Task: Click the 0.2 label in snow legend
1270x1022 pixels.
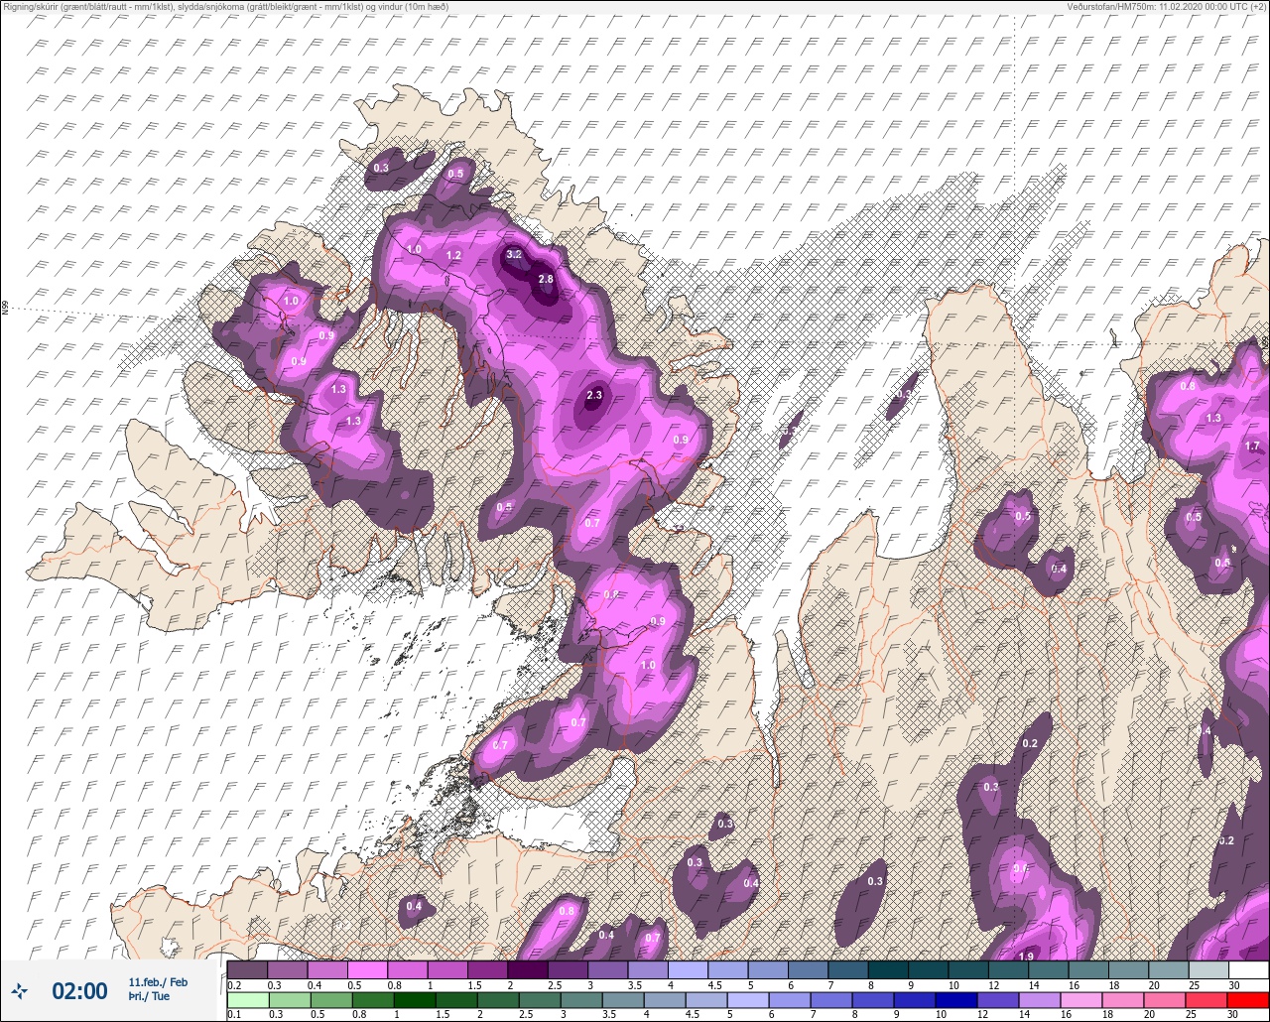Action: [x=234, y=984]
